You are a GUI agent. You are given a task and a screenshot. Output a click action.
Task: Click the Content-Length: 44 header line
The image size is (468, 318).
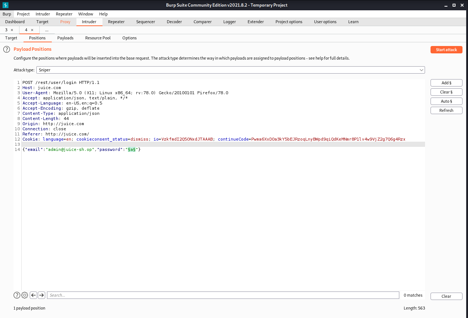click(46, 119)
